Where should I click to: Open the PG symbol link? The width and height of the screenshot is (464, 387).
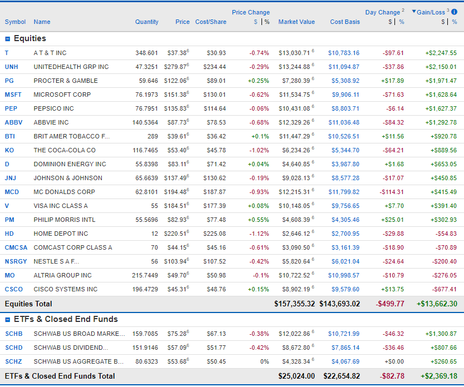(x=9, y=81)
